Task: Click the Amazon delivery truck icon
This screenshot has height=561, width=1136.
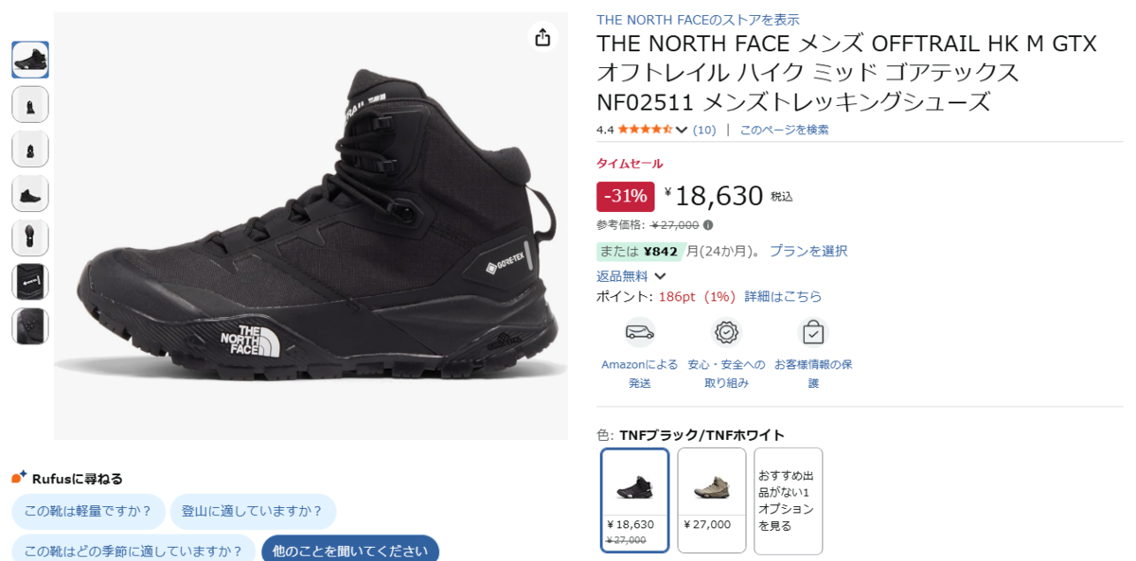Action: (640, 332)
